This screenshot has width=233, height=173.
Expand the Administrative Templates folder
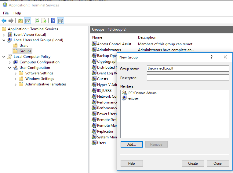click(16, 84)
